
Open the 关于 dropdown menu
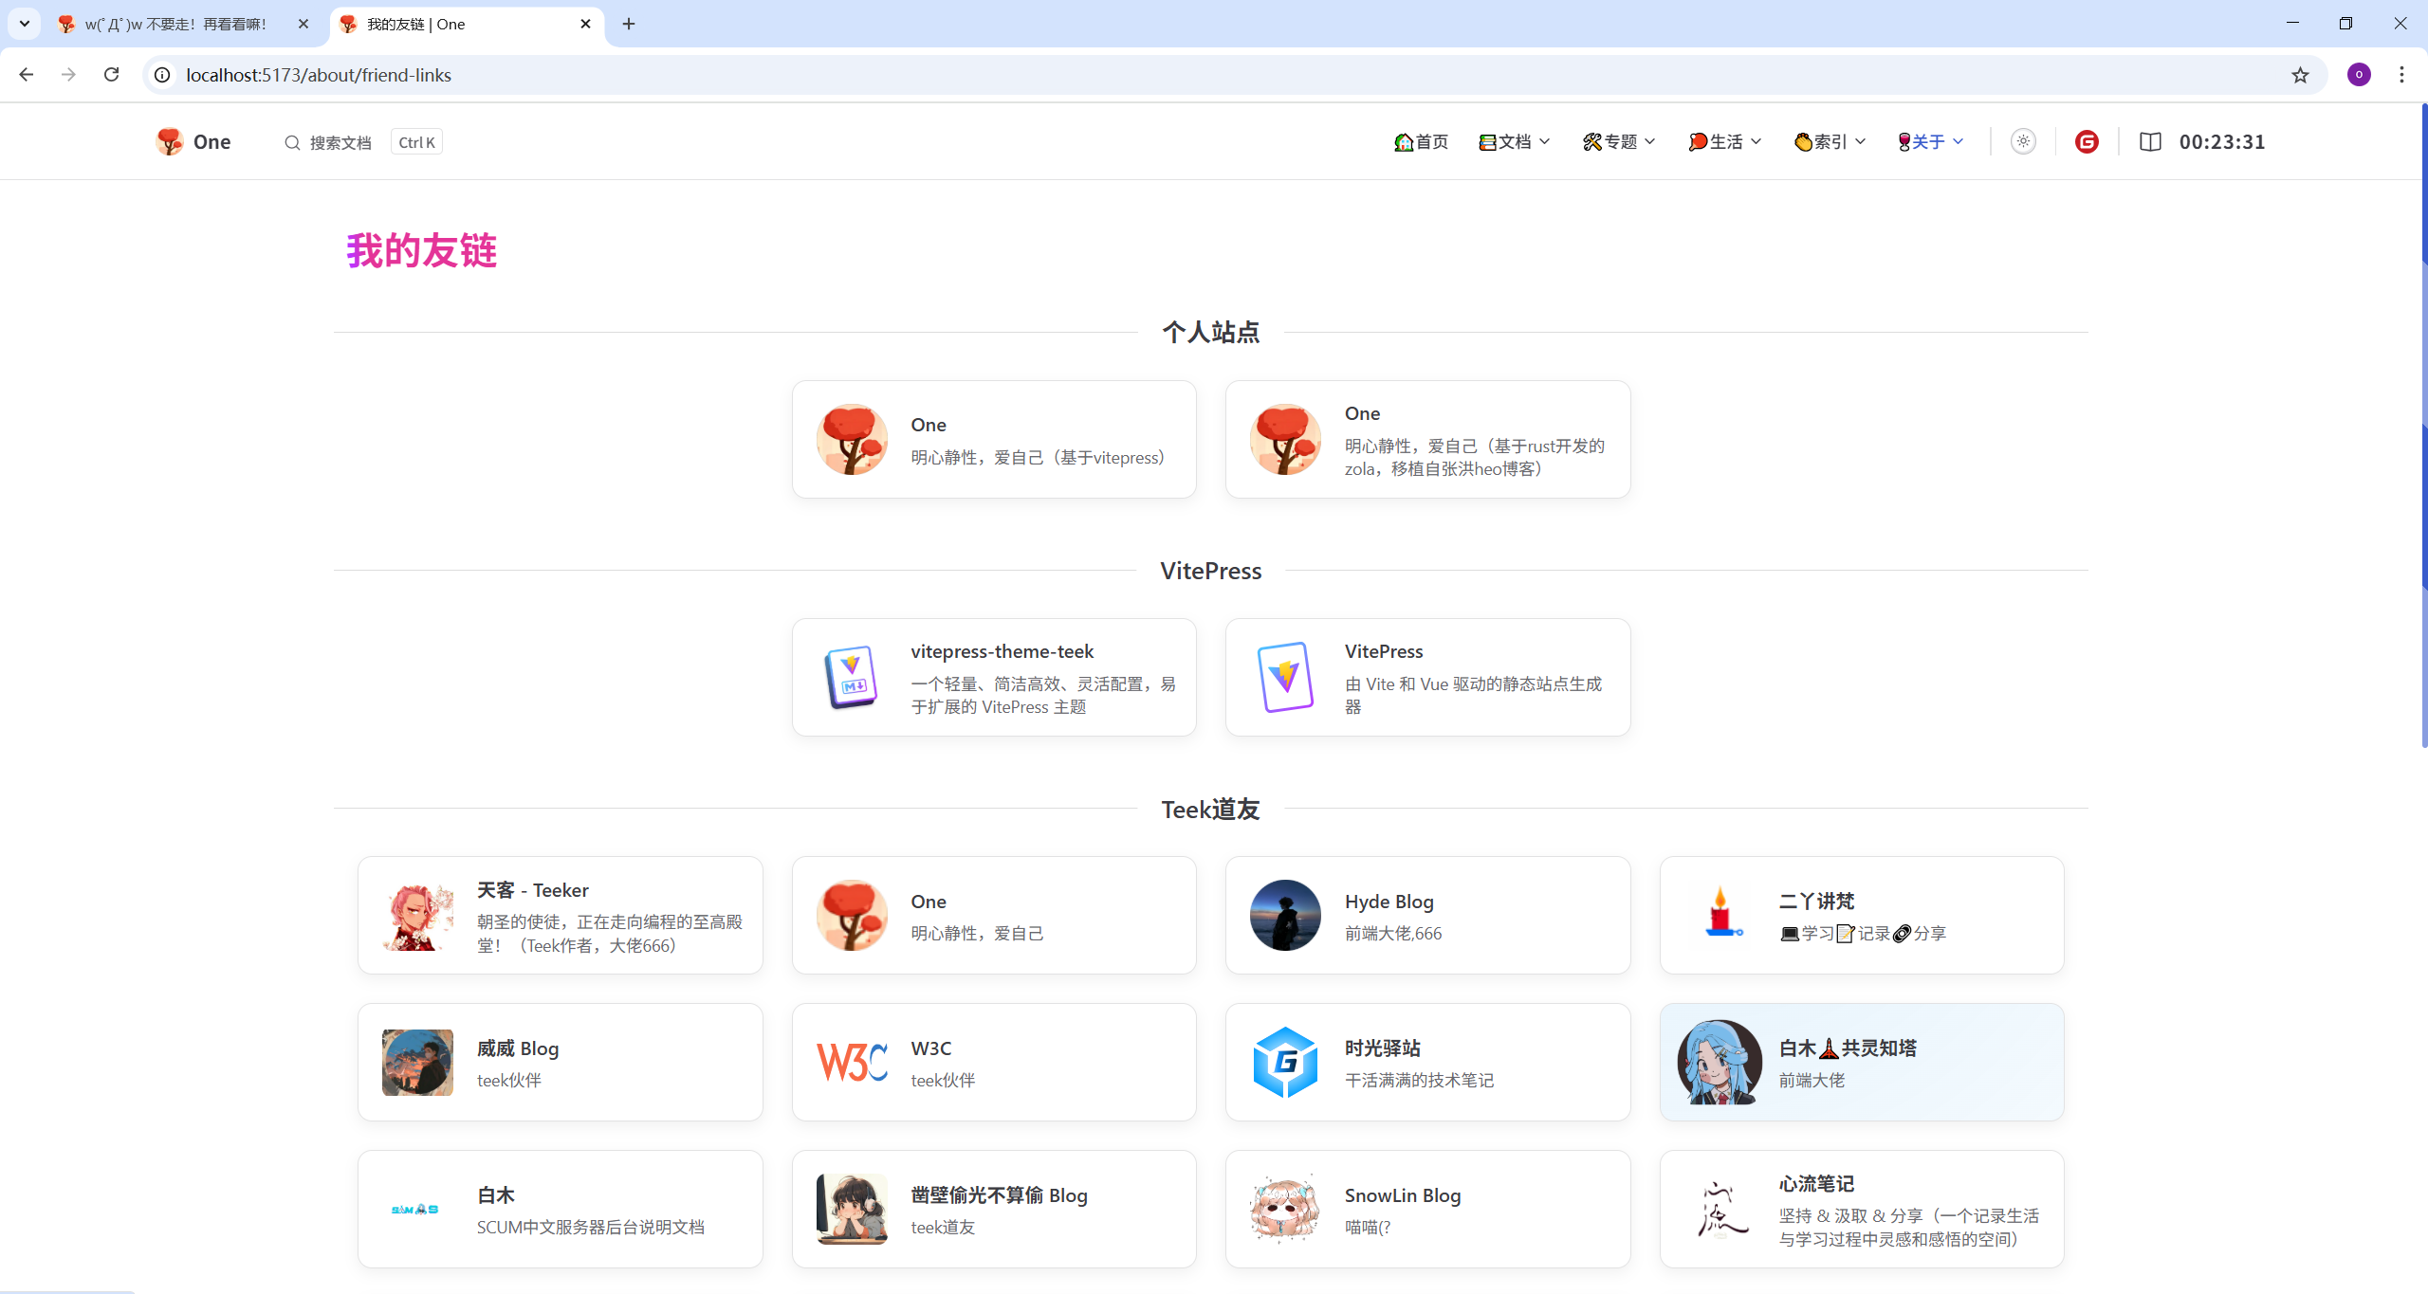tap(1930, 142)
